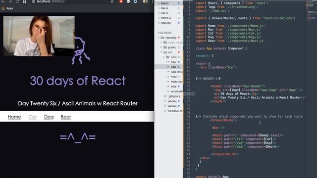Switch to App.css in open files
This screenshot has width=317, height=178.
point(166,23)
